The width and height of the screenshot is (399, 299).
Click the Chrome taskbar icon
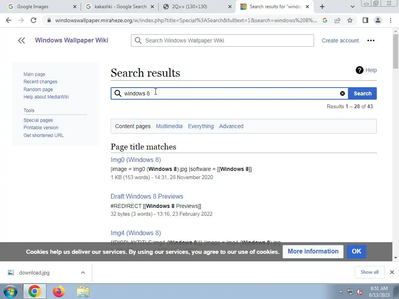pos(35,291)
